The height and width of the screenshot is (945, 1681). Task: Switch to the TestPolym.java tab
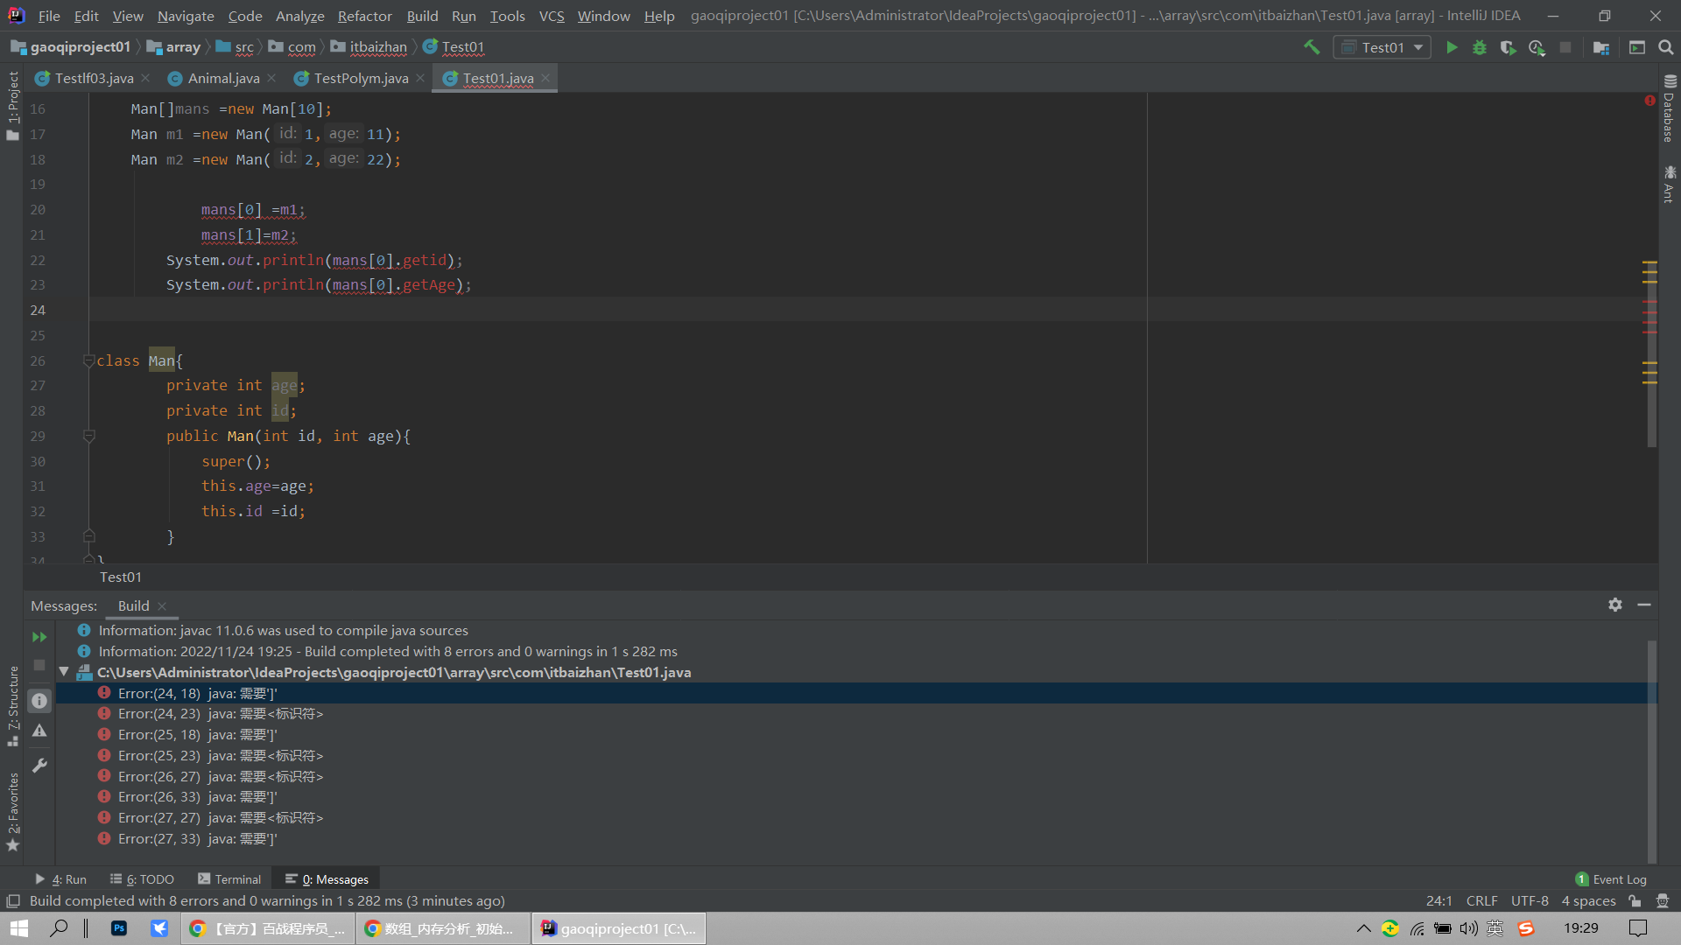pos(361,78)
